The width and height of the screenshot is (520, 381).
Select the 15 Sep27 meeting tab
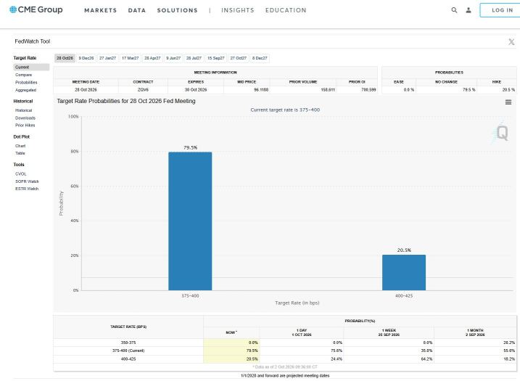(216, 58)
